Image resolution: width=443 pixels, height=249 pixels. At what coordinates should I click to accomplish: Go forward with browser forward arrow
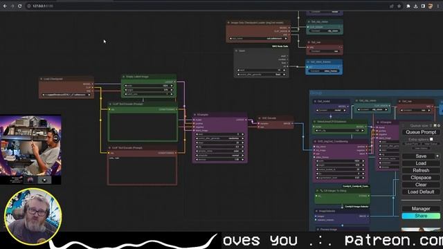click(12, 6)
